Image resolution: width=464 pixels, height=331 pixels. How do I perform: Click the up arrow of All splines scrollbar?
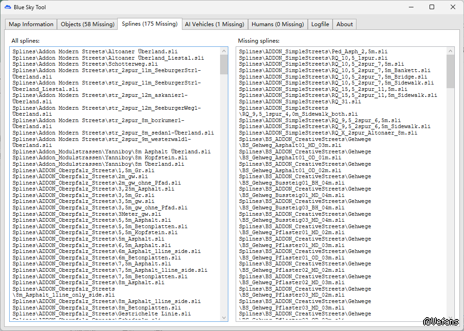pos(224,51)
